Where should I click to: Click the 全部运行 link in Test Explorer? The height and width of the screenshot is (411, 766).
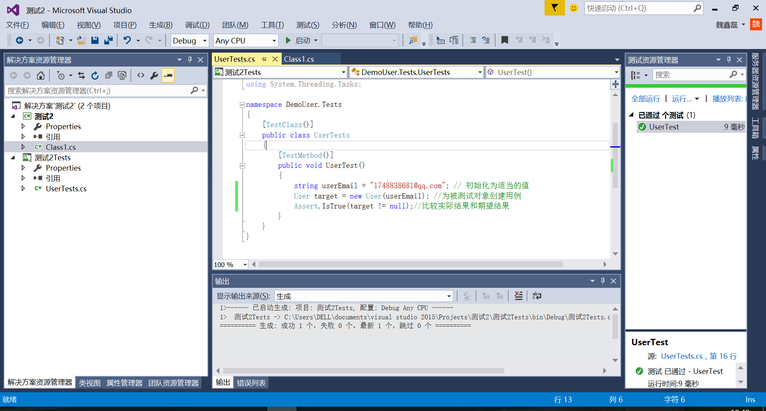tap(646, 98)
